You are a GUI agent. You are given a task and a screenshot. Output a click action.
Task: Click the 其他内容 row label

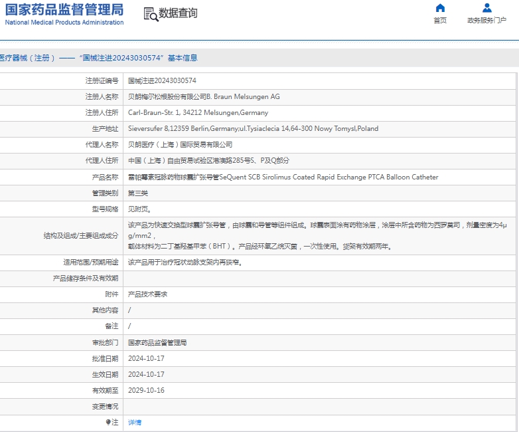106,310
